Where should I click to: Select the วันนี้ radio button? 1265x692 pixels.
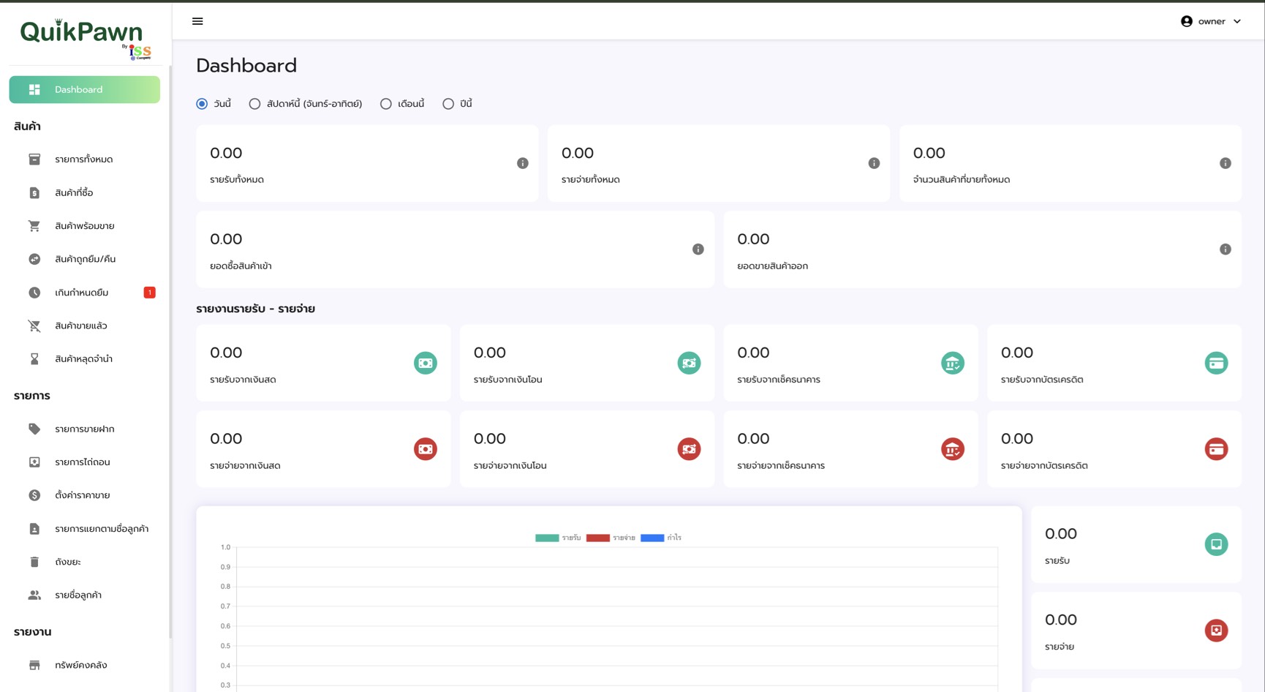[x=202, y=104]
